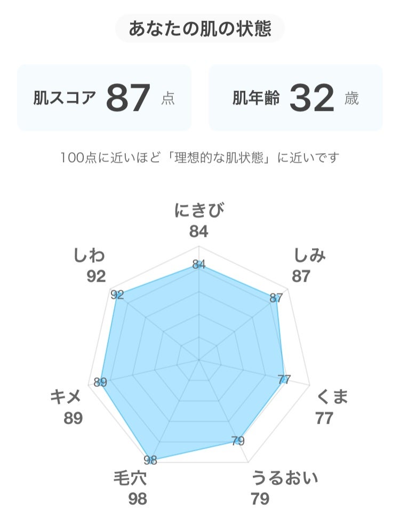Select the 89 data point inside the radar chart
Screen dimensions: 400x526
100,382
